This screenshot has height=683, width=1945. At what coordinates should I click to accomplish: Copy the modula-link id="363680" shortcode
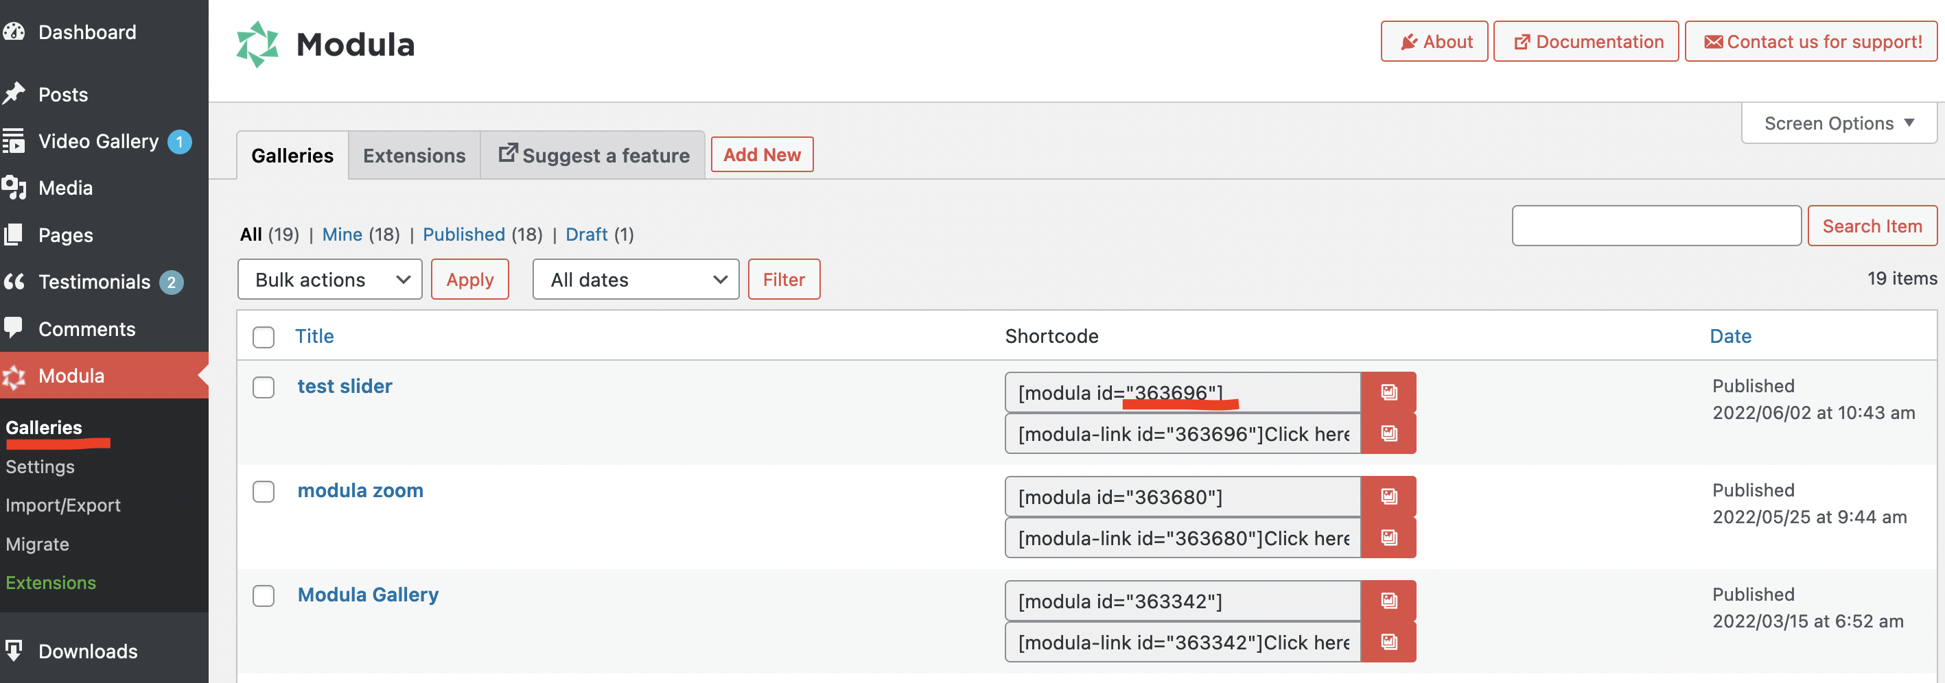[x=1388, y=538]
